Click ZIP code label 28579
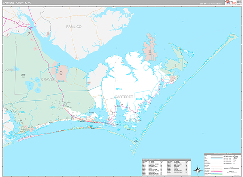Image resolution: width=243 pixels, height=177 pixels. 139,99
